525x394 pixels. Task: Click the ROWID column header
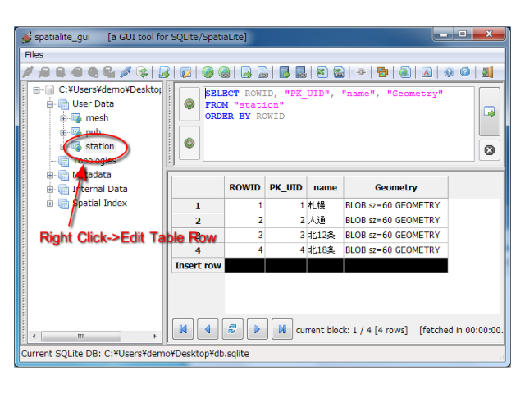[x=244, y=187]
